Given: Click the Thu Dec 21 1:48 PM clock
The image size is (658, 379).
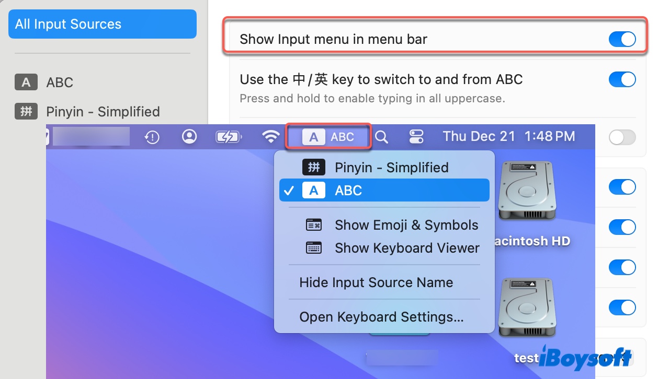Looking at the screenshot, I should click(x=509, y=137).
